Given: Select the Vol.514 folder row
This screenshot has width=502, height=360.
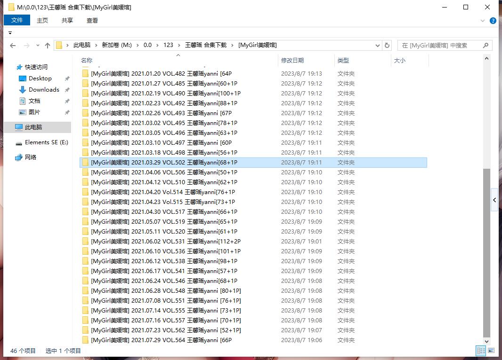Looking at the screenshot, I should [x=253, y=192].
